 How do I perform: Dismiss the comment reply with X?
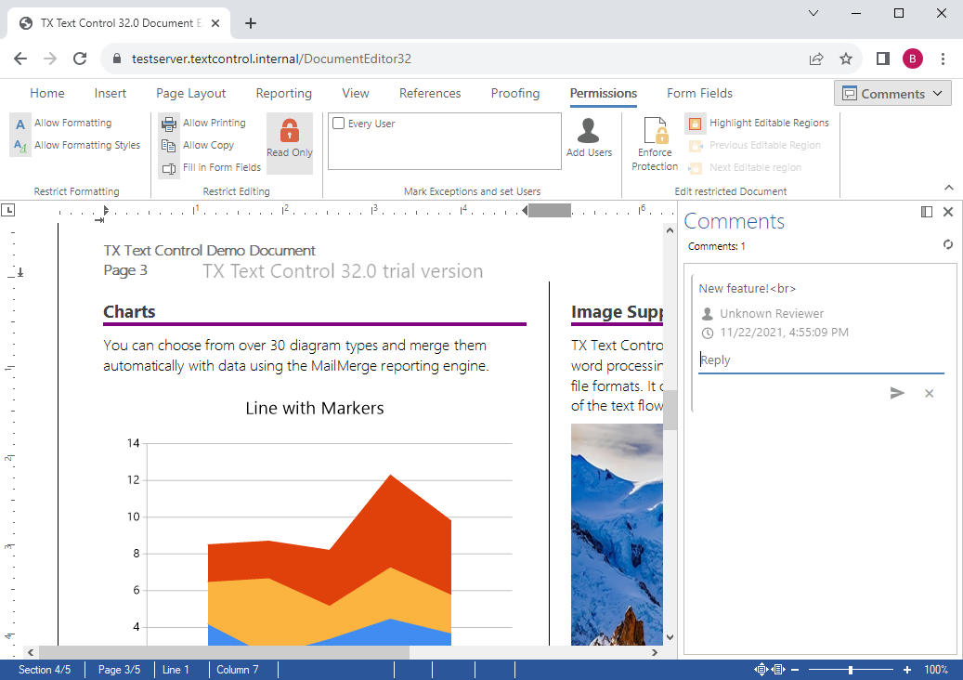point(929,393)
